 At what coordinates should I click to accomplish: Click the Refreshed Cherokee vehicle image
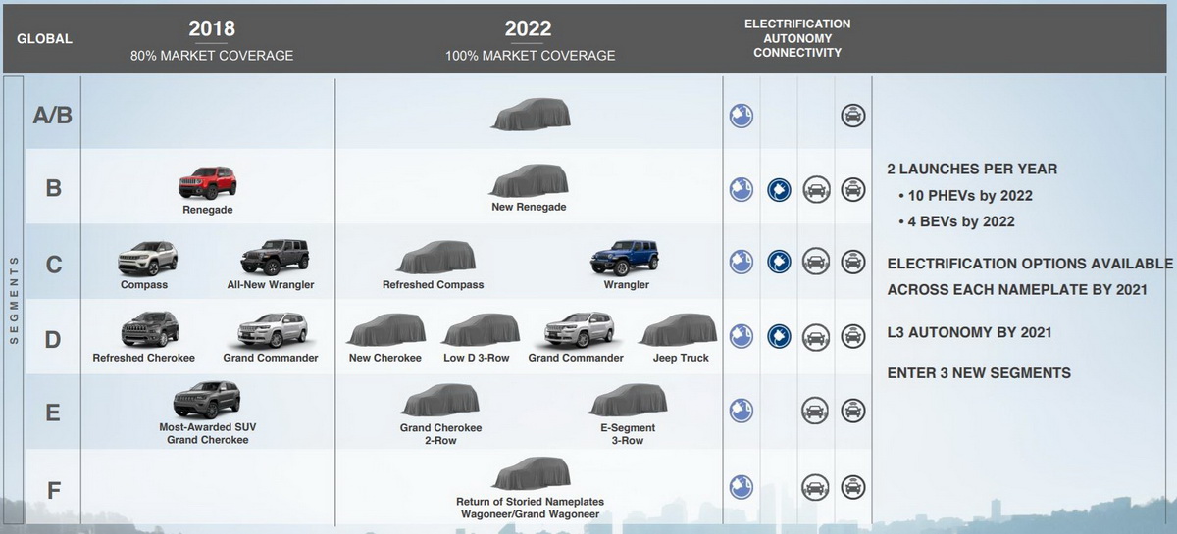149,330
